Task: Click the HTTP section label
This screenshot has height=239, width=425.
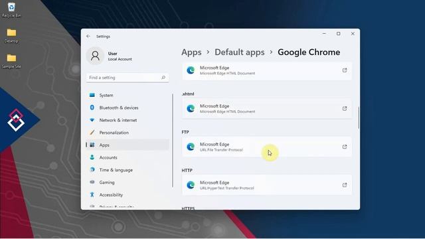Action: click(187, 170)
